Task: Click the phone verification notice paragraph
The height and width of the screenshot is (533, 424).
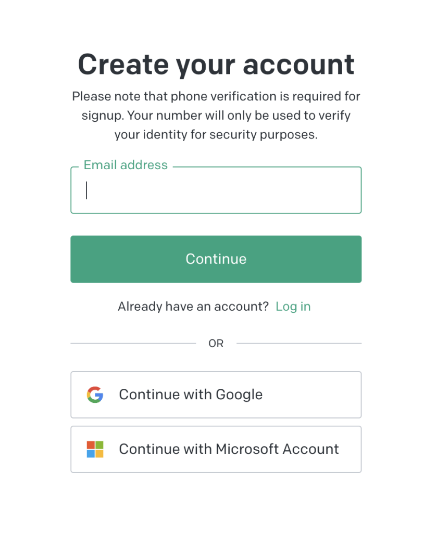Action: click(216, 116)
